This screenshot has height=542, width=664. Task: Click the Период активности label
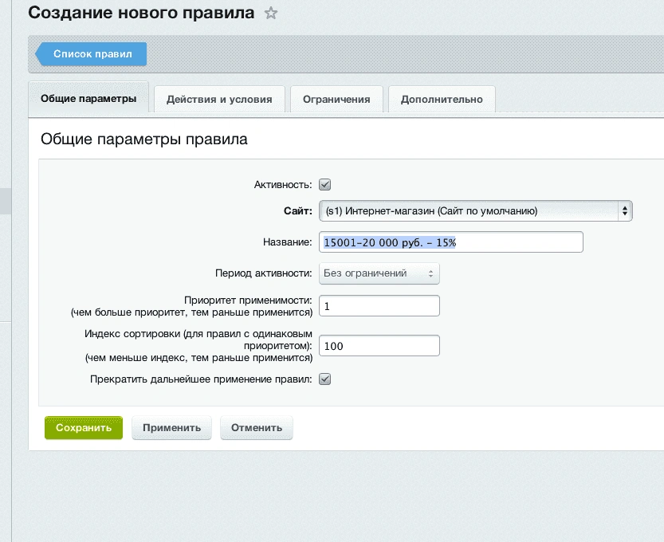[x=263, y=273]
